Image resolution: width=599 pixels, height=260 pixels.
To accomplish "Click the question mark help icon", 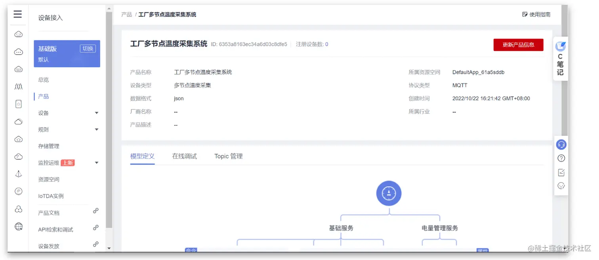I will click(561, 158).
